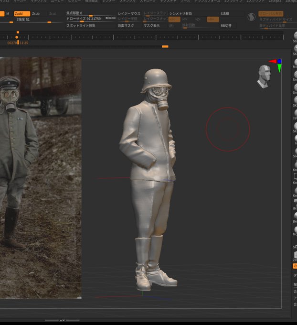Toggle the >Y< symmetry axis
This screenshot has width=297, height=325.
click(185, 20)
